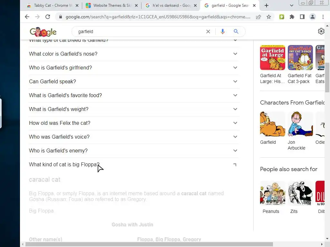This screenshot has height=247, width=330.
Task: Collapse the big Floppa question
Action: tap(134, 165)
